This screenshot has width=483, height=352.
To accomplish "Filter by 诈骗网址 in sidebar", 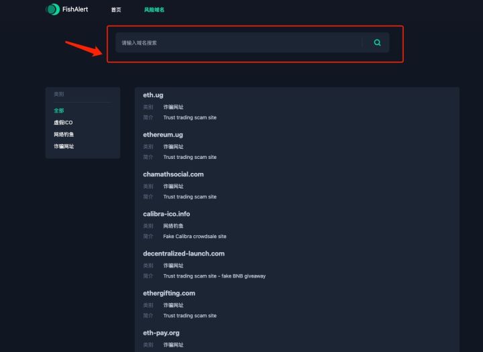I will coord(64,146).
